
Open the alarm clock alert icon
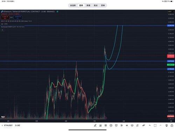coord(116,125)
